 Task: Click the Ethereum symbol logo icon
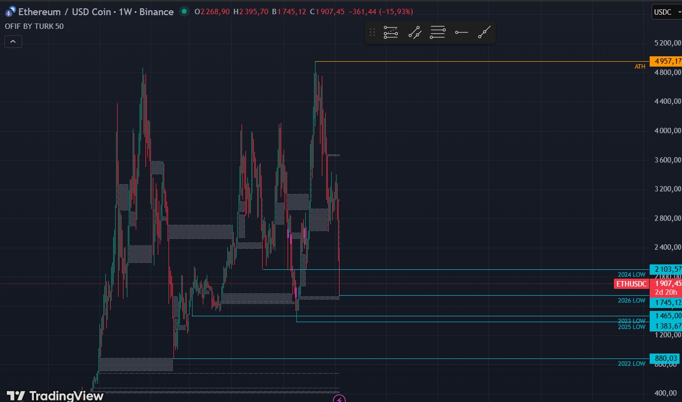click(10, 11)
